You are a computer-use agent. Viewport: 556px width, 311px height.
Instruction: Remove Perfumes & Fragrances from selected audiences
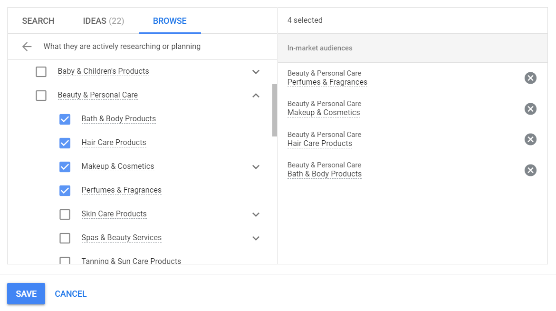tap(530, 78)
